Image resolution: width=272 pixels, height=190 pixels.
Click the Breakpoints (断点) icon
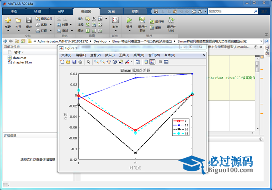click(115, 20)
